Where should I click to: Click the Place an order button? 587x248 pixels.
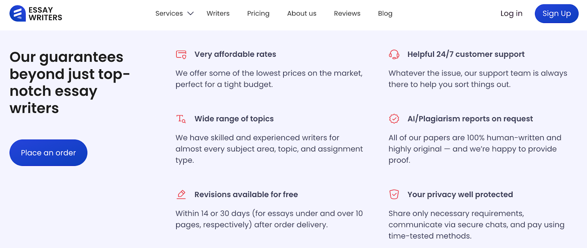coord(48,153)
